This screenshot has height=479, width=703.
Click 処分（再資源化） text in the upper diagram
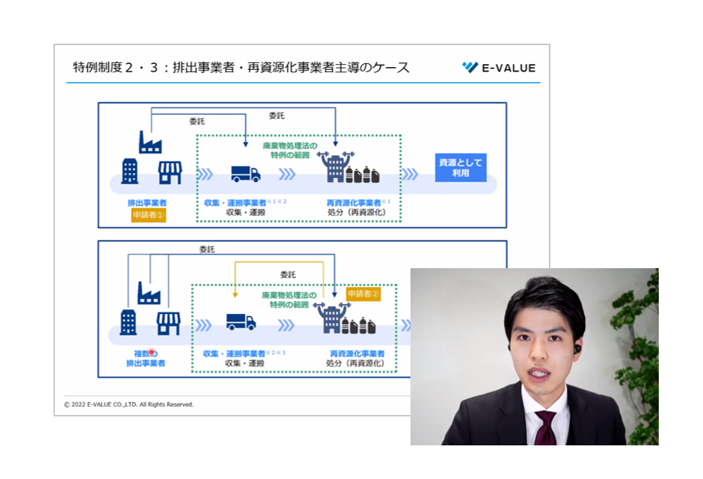click(356, 212)
